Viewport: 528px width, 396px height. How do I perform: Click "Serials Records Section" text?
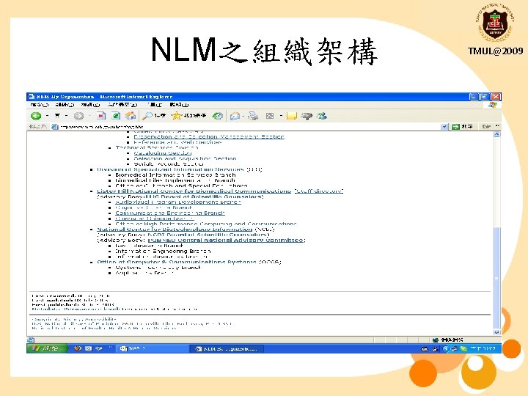click(x=169, y=164)
